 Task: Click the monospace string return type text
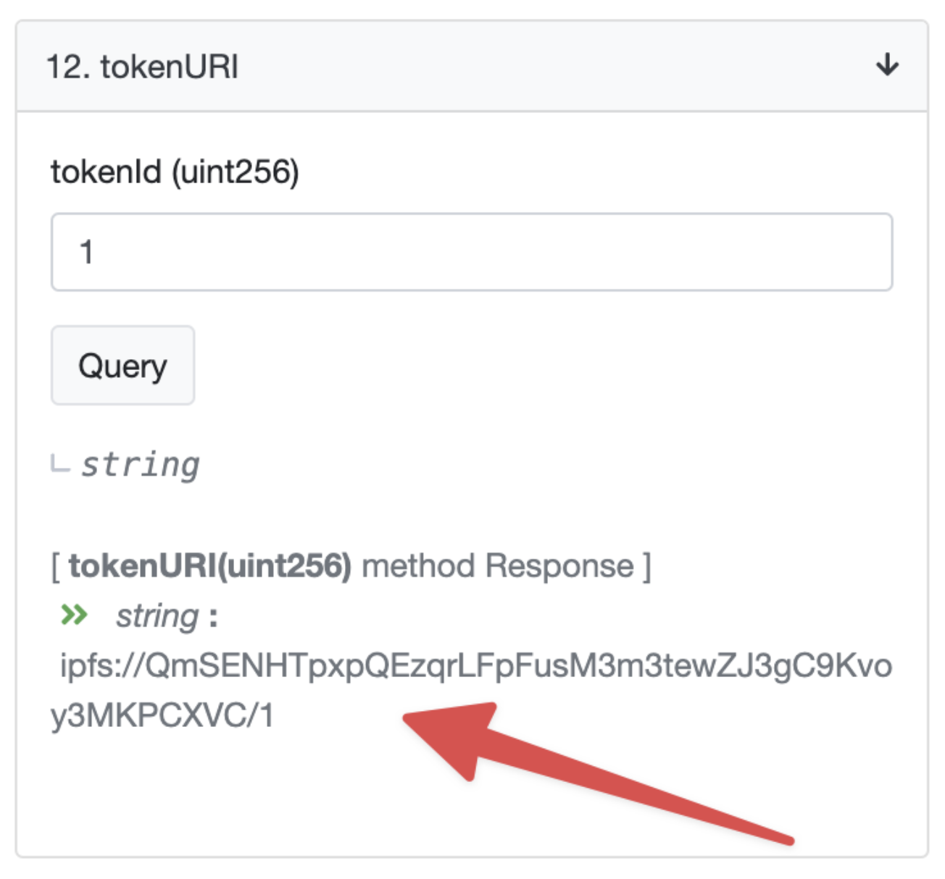140,465
